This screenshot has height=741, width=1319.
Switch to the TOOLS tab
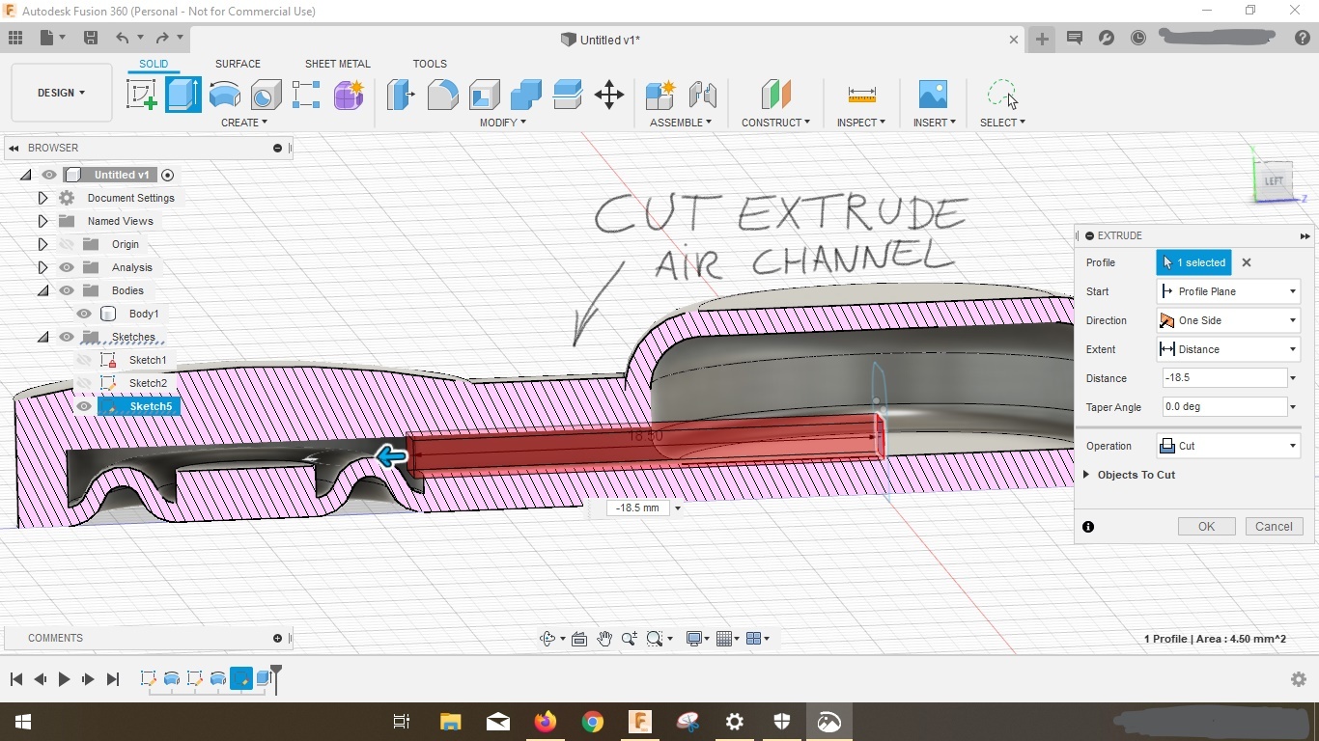click(430, 64)
